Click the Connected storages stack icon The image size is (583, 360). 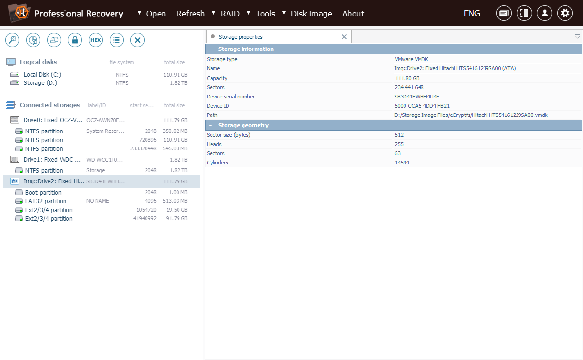click(11, 105)
